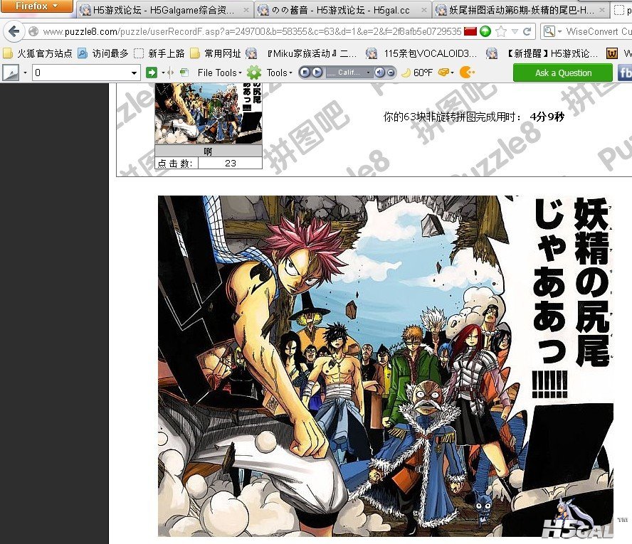Mute the toolbar radio player volume
Screen dimensions: 632x544
pos(380,73)
